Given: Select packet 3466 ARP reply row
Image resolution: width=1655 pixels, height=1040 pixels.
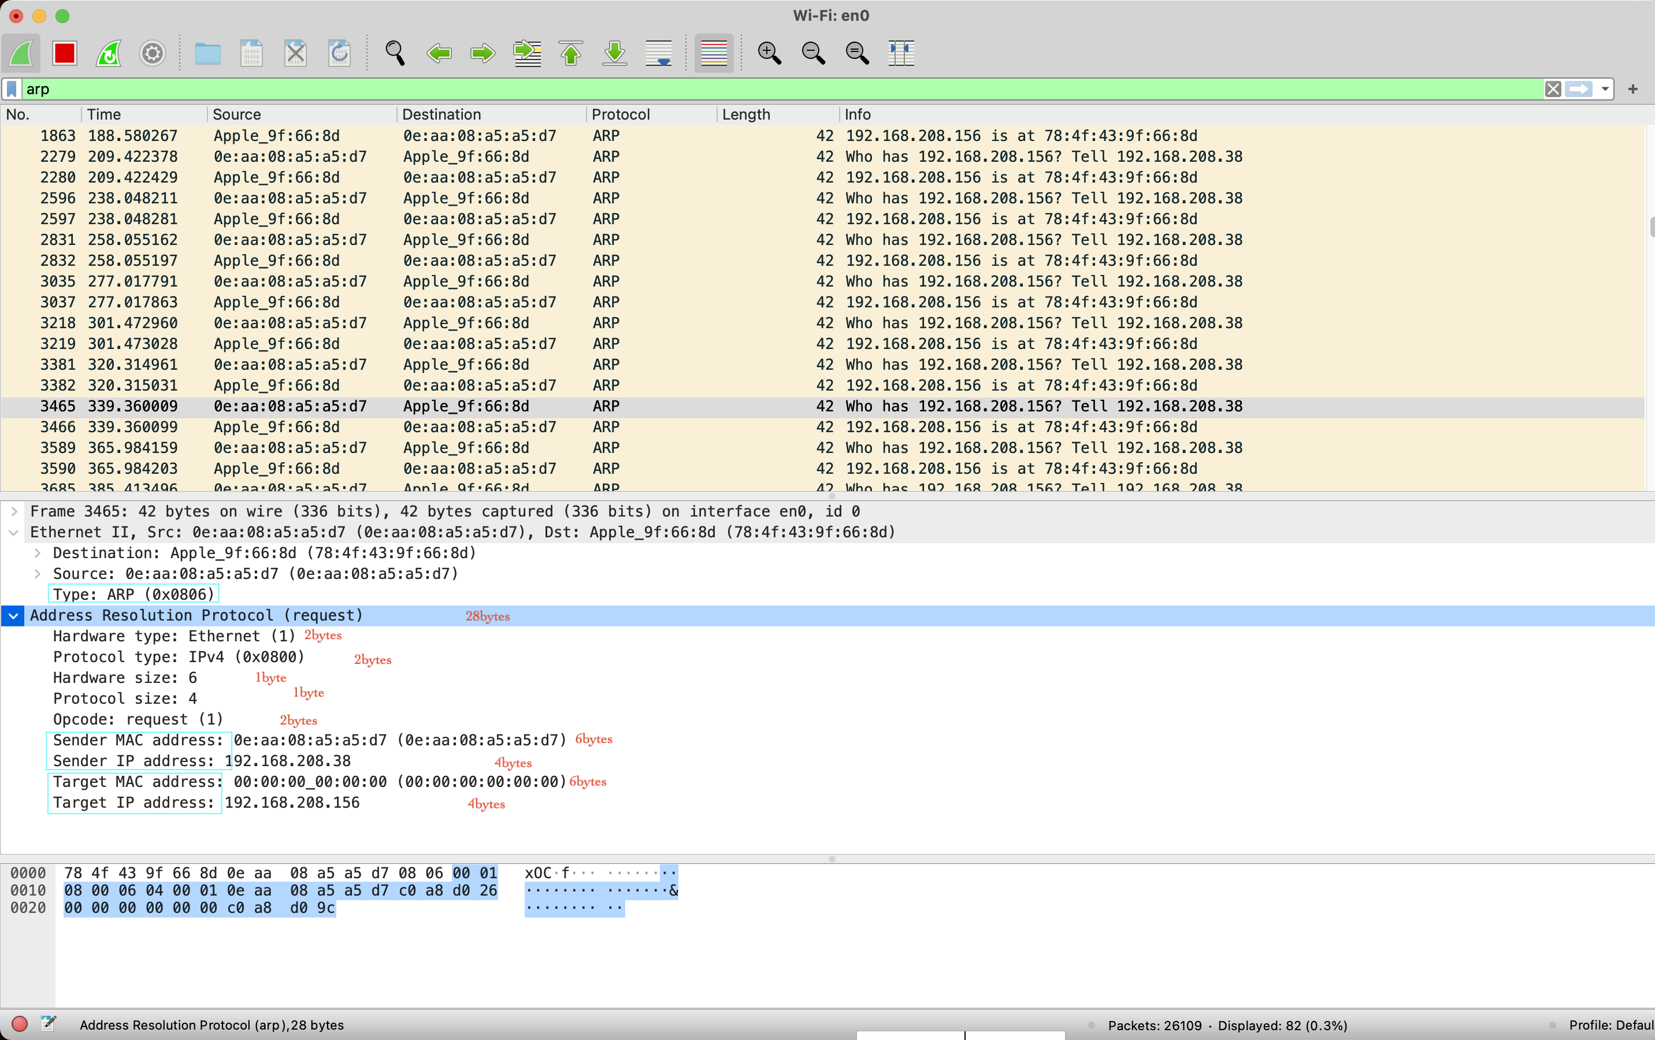Looking at the screenshot, I should tap(823, 427).
